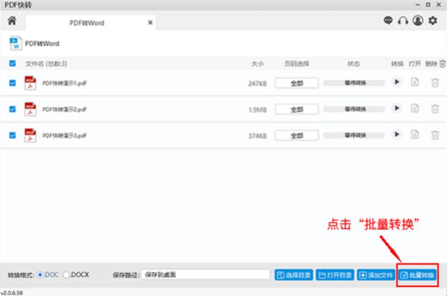Close the PDF转Word tab
This screenshot has width=448, height=296.
(150, 22)
